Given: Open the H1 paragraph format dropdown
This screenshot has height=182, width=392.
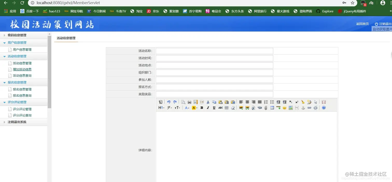Looking at the screenshot, I should [161, 108].
